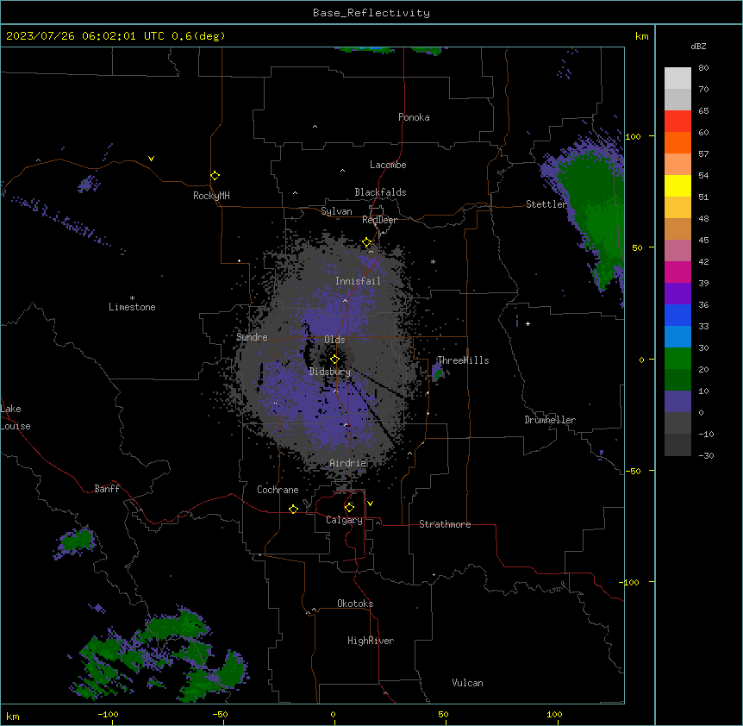Click the Cochrane town label
743x726 pixels.
coord(278,490)
